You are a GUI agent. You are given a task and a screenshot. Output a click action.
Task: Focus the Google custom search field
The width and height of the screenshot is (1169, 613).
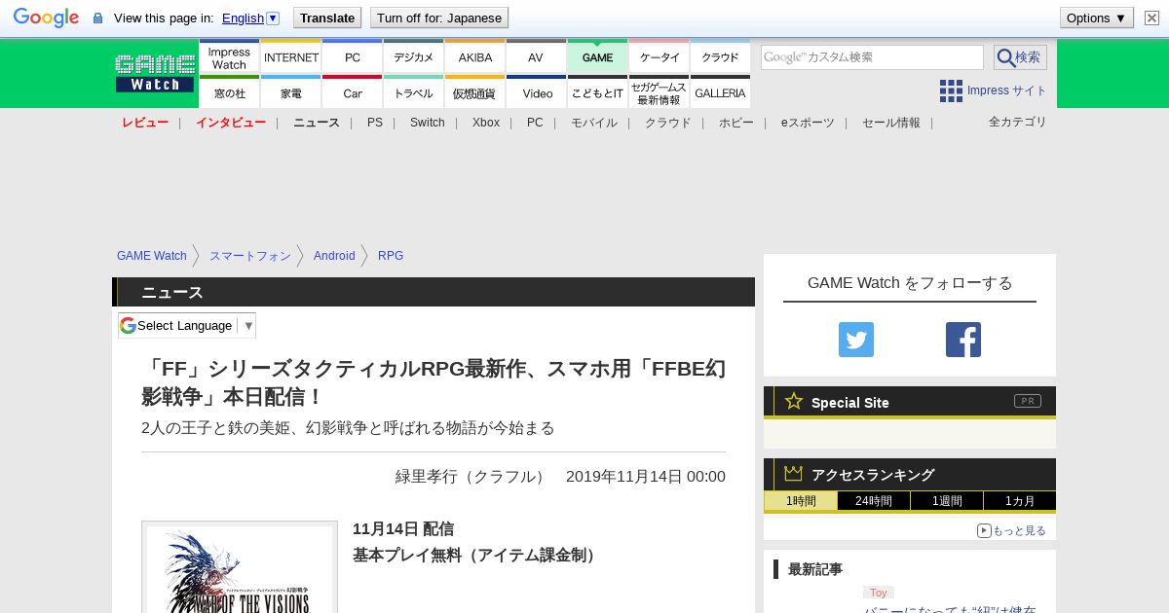tap(872, 57)
